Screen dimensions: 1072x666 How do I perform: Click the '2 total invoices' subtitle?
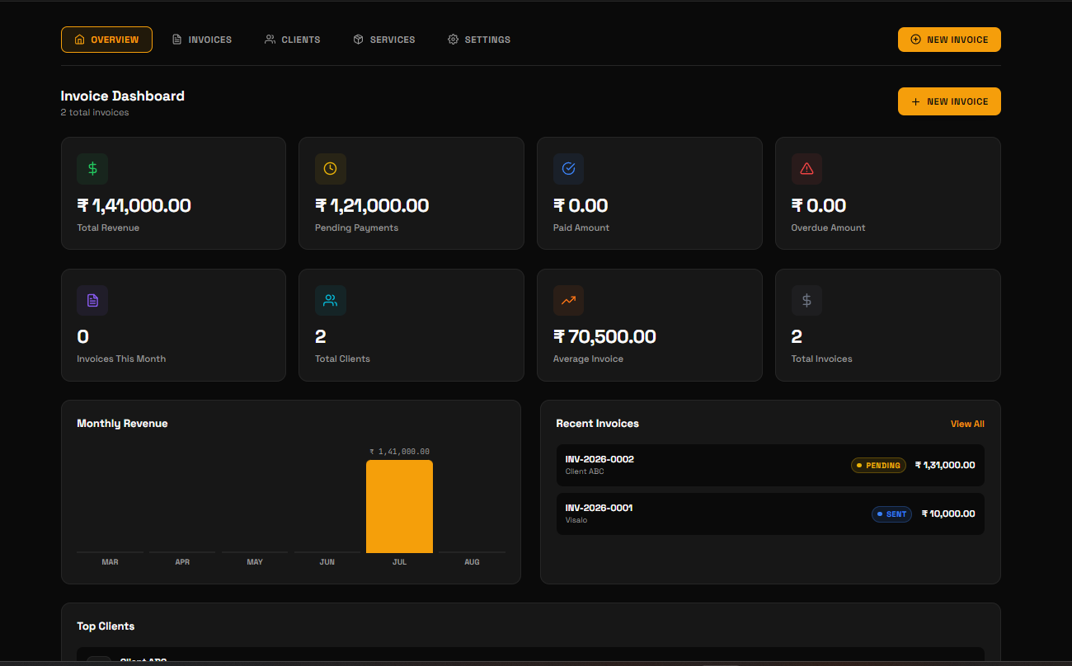point(95,113)
